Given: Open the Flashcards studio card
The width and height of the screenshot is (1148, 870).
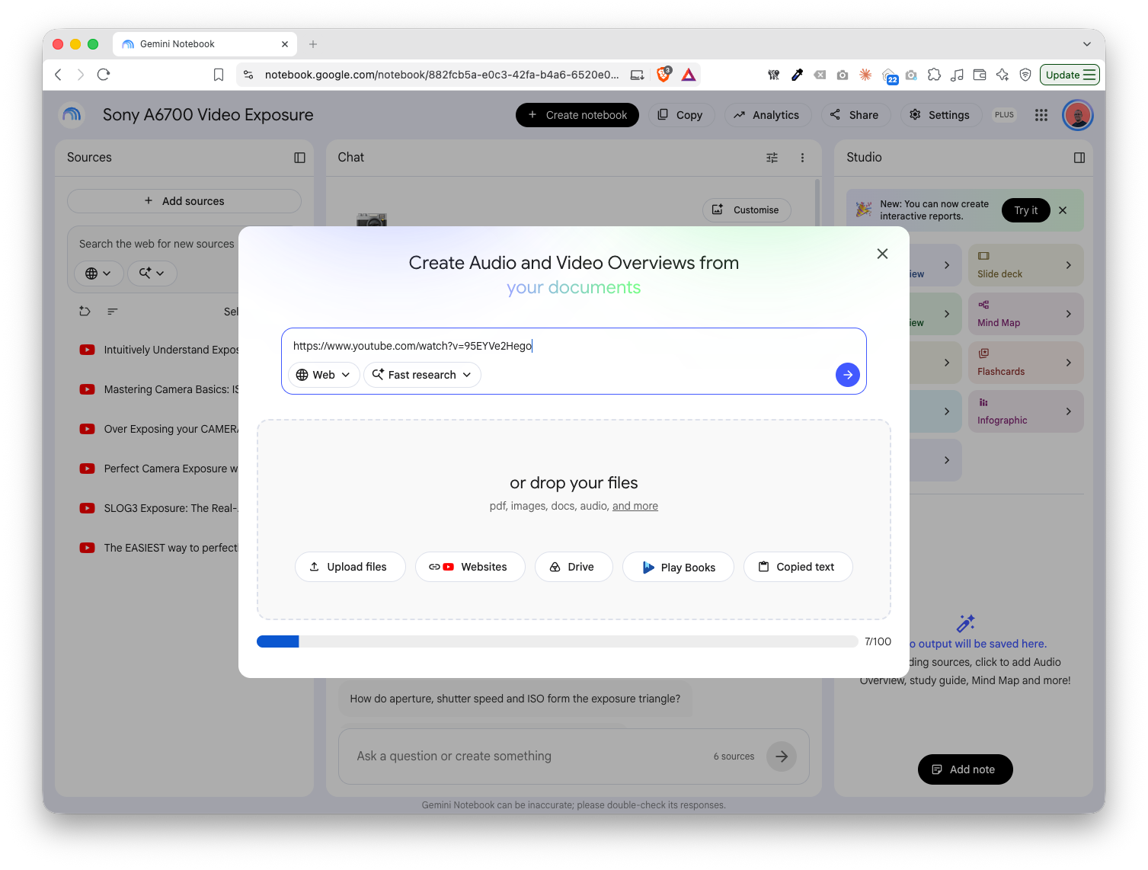Looking at the screenshot, I should pyautogui.click(x=1025, y=363).
